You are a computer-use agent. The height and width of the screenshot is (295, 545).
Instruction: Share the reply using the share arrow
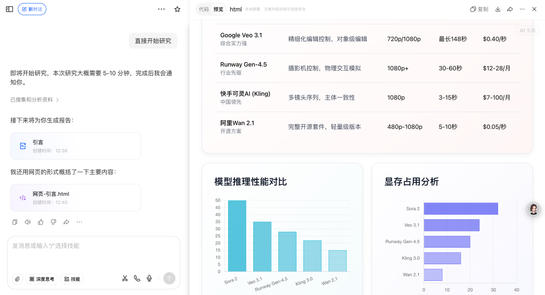coord(66,222)
